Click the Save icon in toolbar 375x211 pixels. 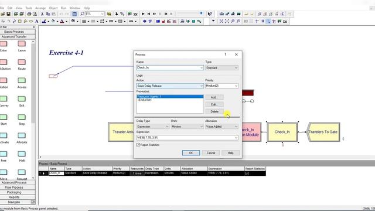[x=8, y=14]
